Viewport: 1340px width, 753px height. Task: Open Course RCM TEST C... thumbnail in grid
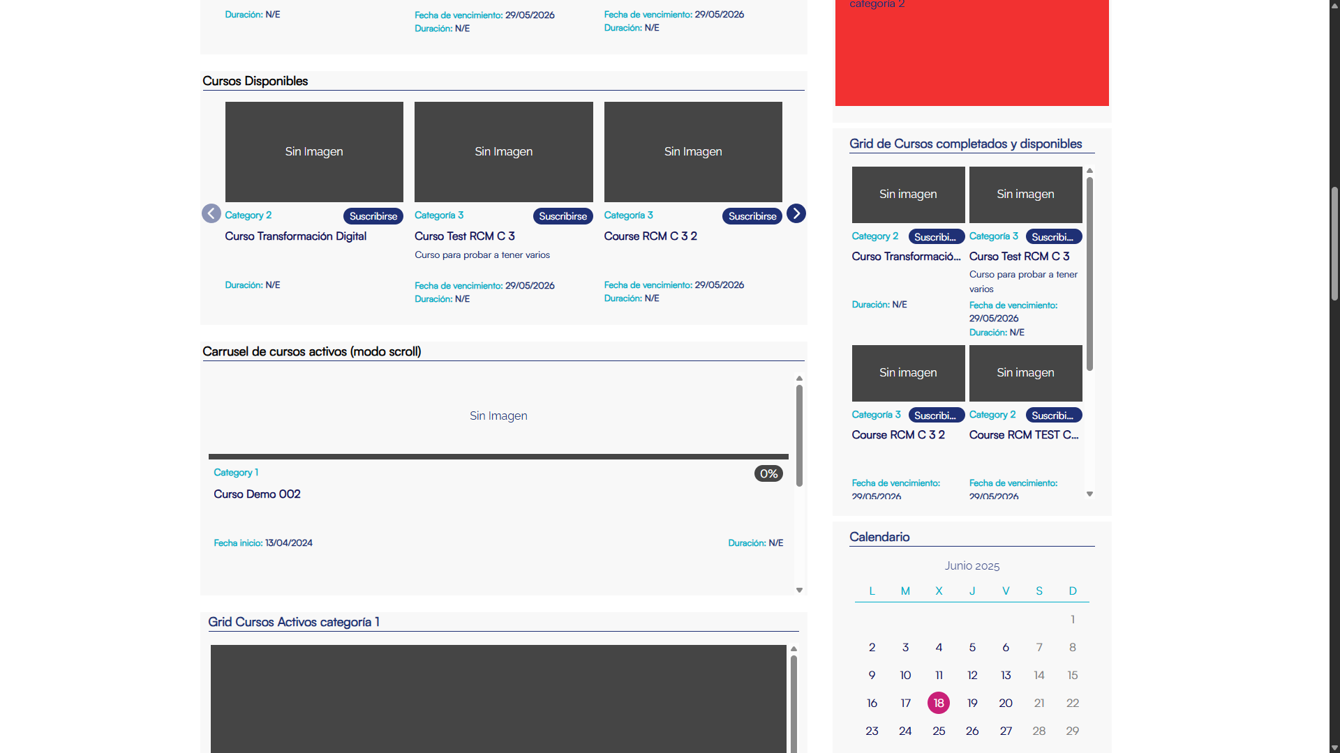[x=1026, y=373]
